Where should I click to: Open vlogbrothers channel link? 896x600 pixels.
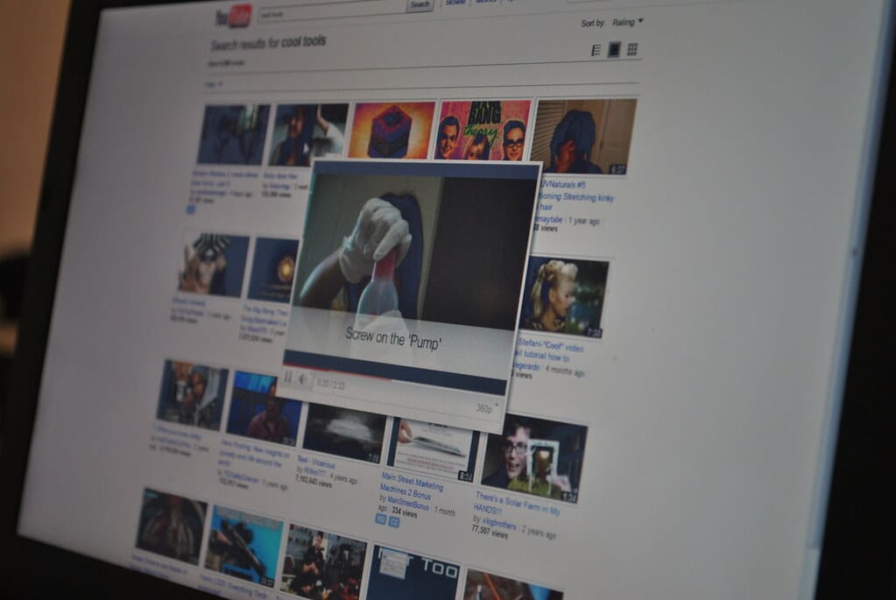499,523
